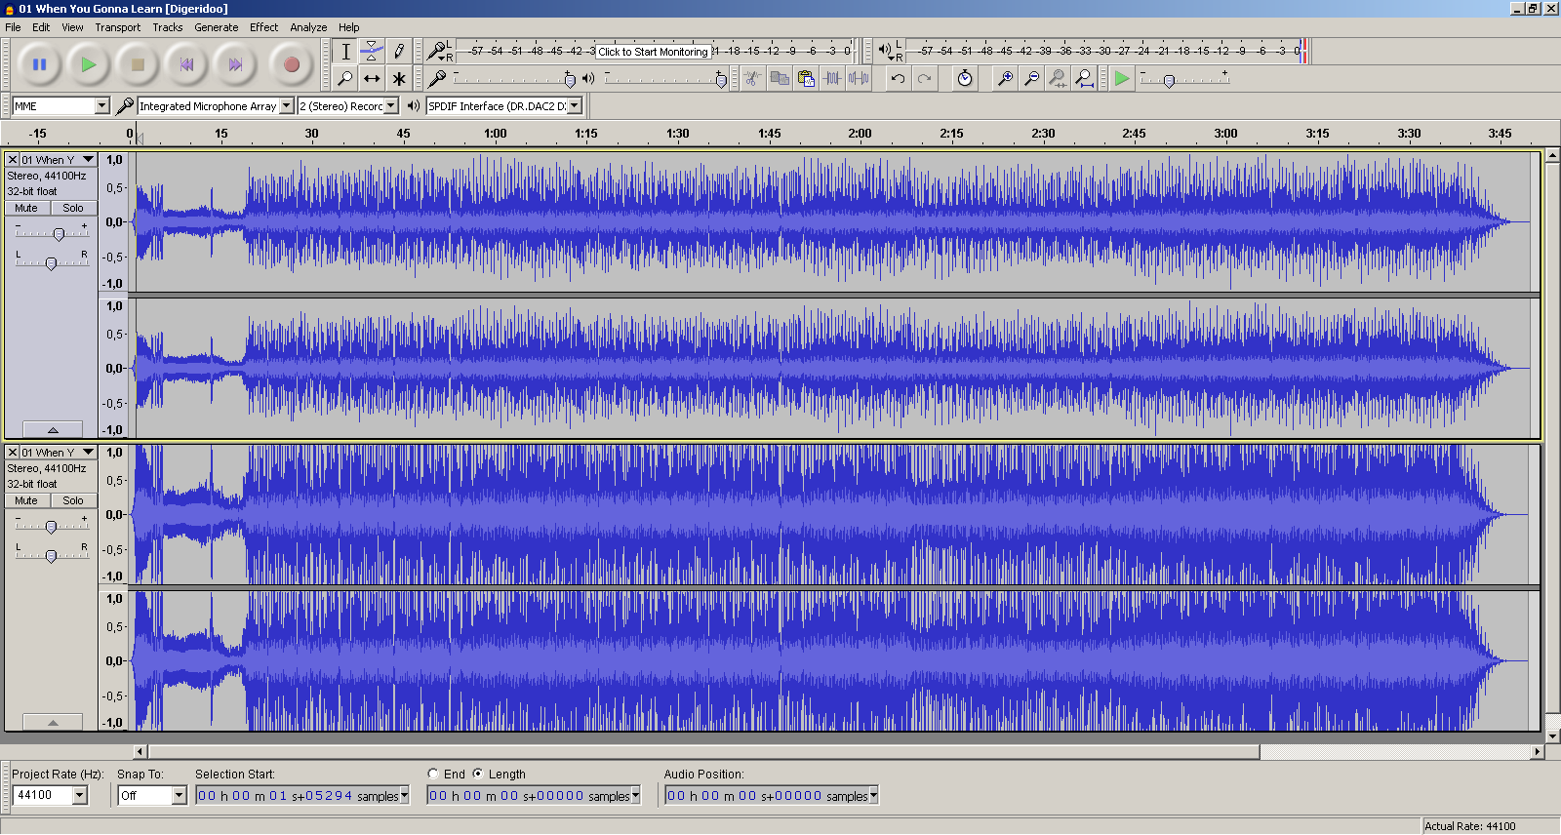
Task: Mute the first stereo track
Action: tap(26, 208)
